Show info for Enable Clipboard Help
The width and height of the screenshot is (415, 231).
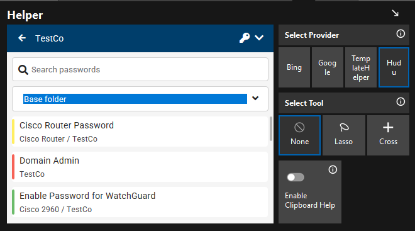[x=333, y=169]
